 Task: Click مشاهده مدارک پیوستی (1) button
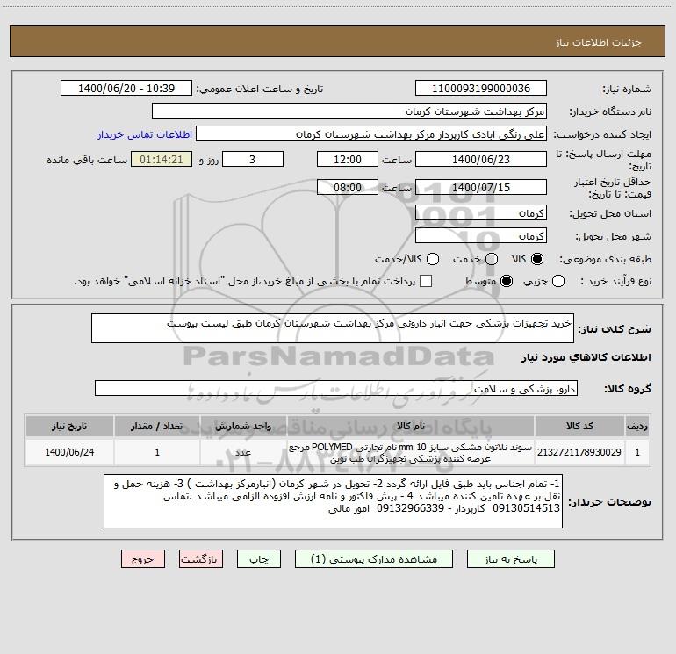tap(374, 559)
